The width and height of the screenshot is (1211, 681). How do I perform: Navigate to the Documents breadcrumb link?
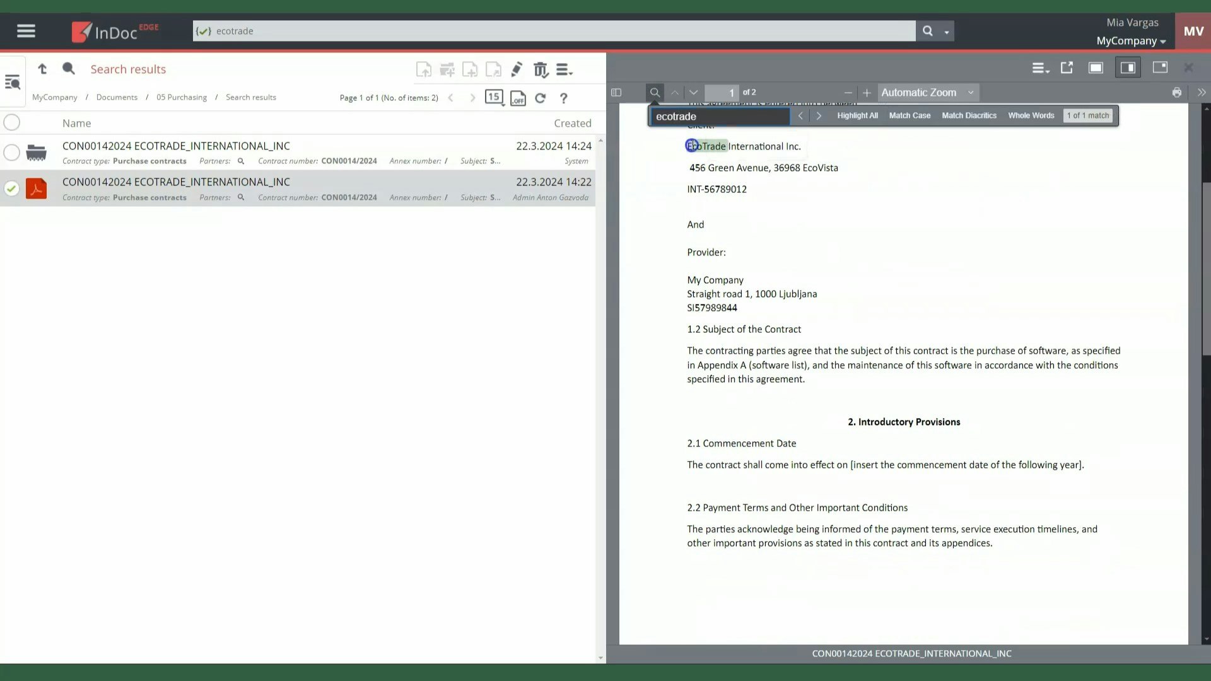pyautogui.click(x=116, y=96)
